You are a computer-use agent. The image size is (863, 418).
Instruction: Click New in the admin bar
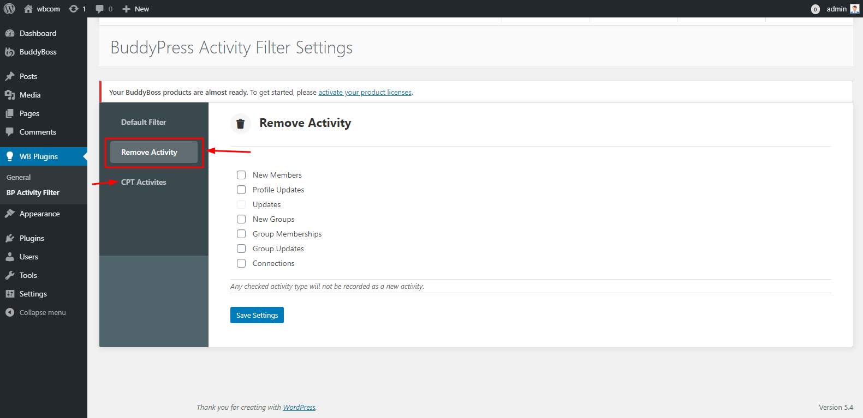tap(142, 9)
